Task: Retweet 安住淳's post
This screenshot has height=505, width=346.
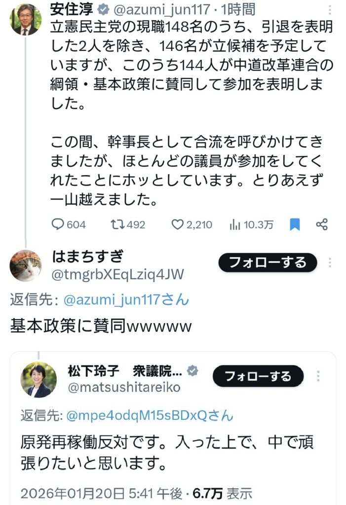Action: pos(117,225)
